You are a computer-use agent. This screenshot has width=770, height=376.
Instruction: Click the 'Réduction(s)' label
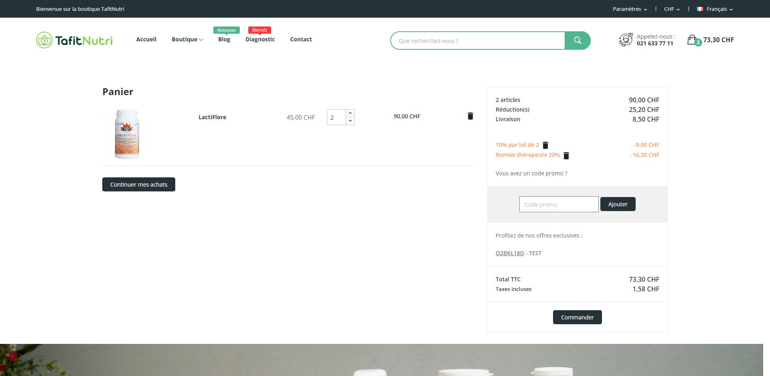click(x=513, y=110)
